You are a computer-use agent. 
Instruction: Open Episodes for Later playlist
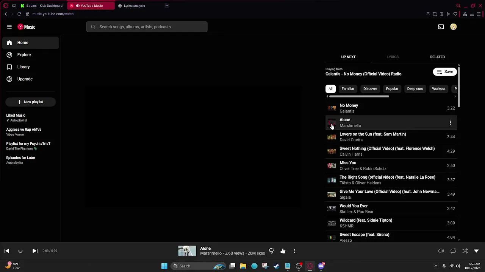[31, 160]
